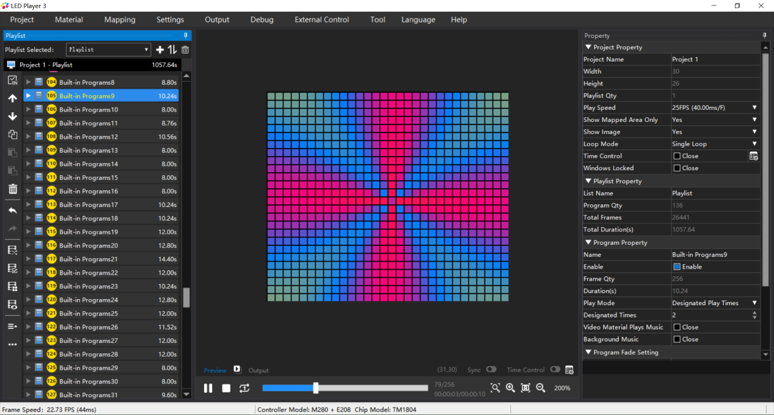
Task: Open the Material menu
Action: point(69,20)
